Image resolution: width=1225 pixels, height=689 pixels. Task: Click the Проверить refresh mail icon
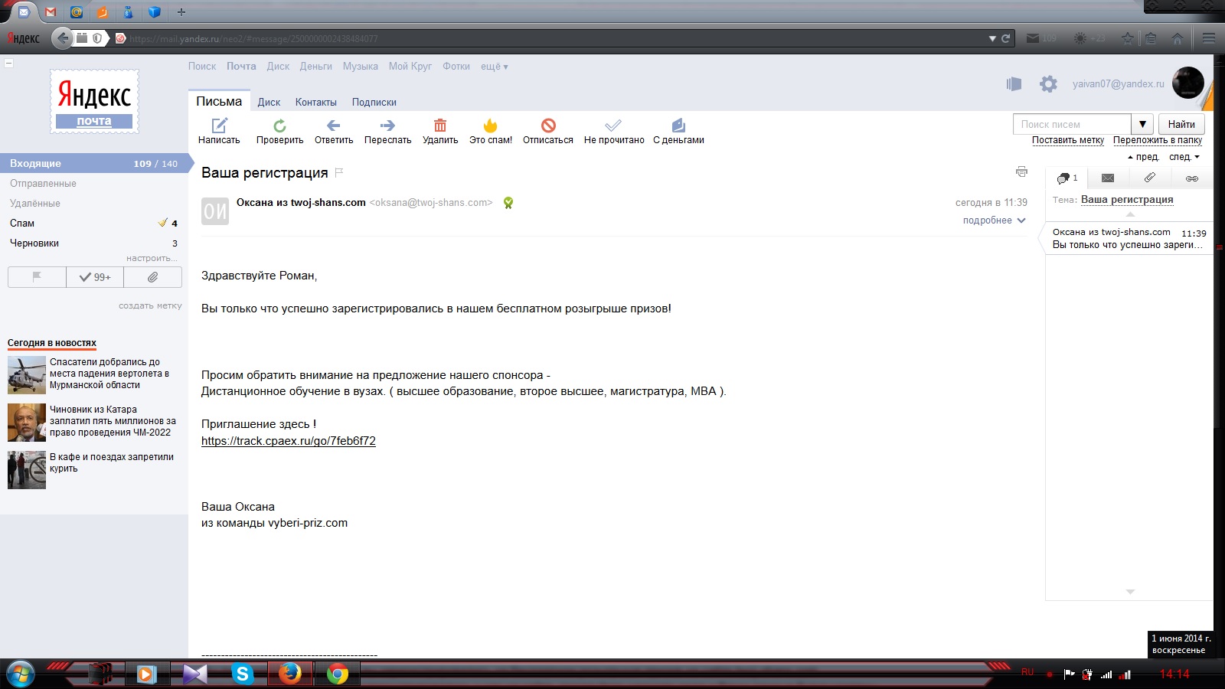pos(279,126)
